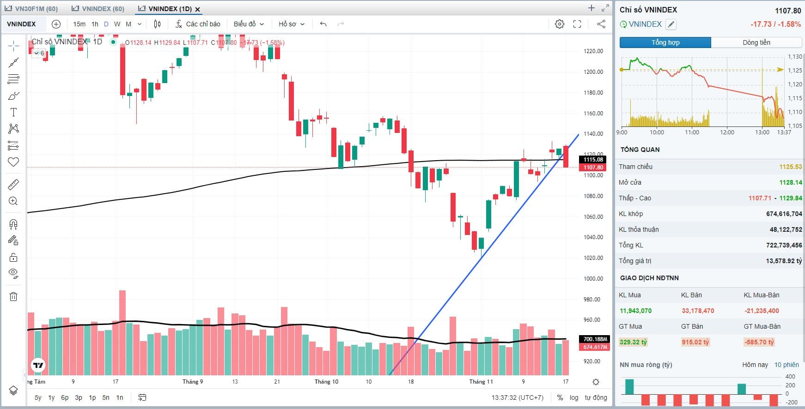Toggle log scale on price axis
Screen dimensions: 805x409
[x=574, y=397]
